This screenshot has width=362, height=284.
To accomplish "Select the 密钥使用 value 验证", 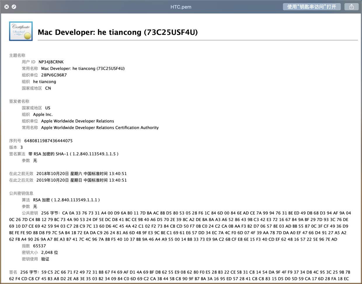I will pos(46,259).
